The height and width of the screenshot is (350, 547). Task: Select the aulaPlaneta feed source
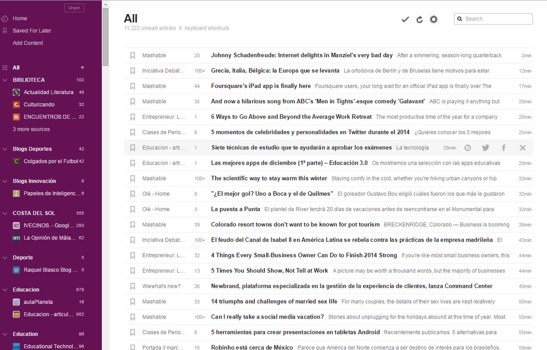[38, 302]
